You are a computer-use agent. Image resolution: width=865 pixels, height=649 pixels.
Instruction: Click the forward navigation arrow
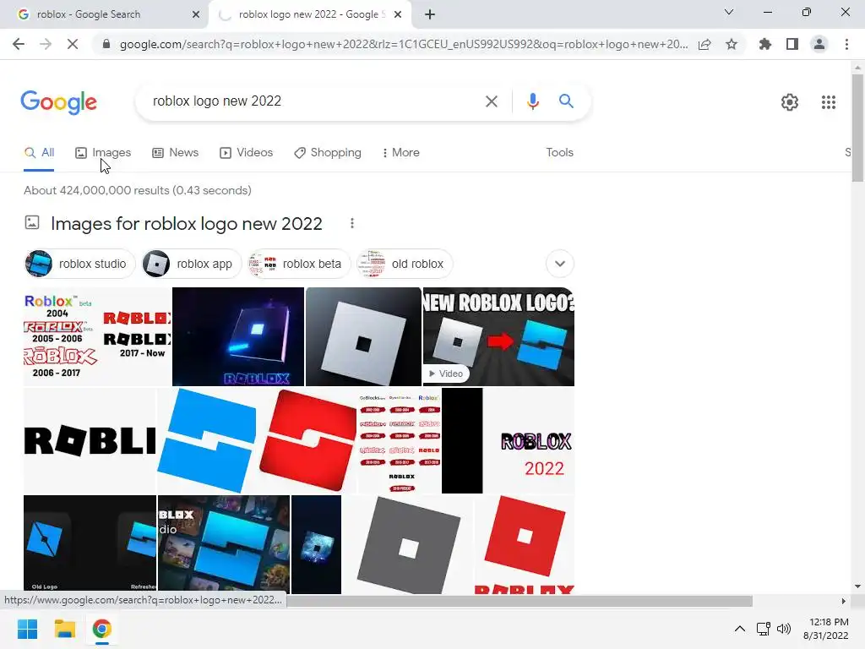coord(46,44)
